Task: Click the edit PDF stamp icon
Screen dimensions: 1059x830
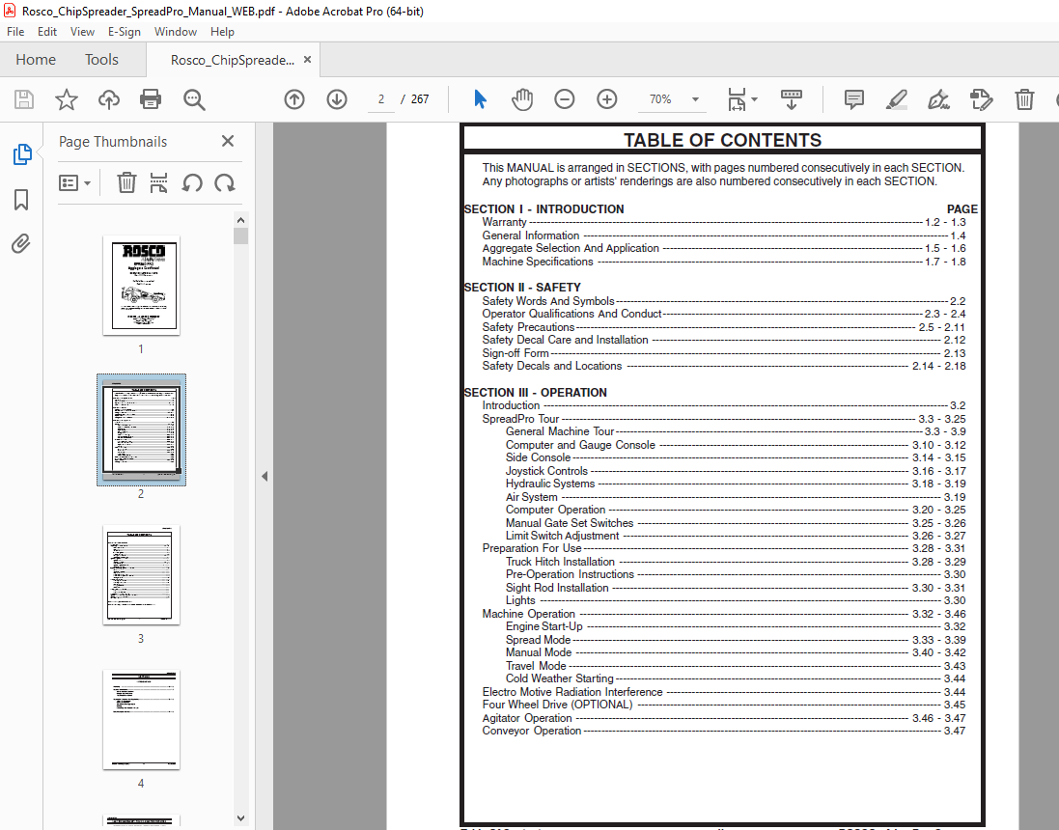Action: tap(982, 100)
